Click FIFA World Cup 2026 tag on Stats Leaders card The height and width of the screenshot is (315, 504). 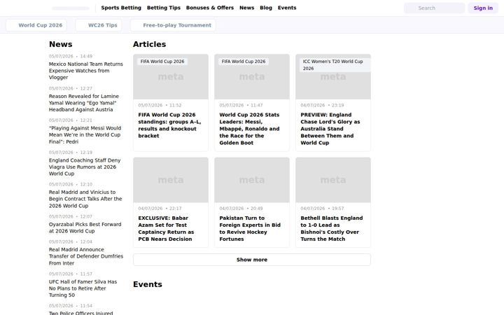244,62
